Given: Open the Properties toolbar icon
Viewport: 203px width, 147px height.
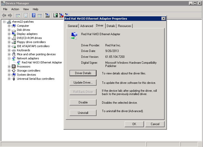Looking at the screenshot, I should pos(26,16).
